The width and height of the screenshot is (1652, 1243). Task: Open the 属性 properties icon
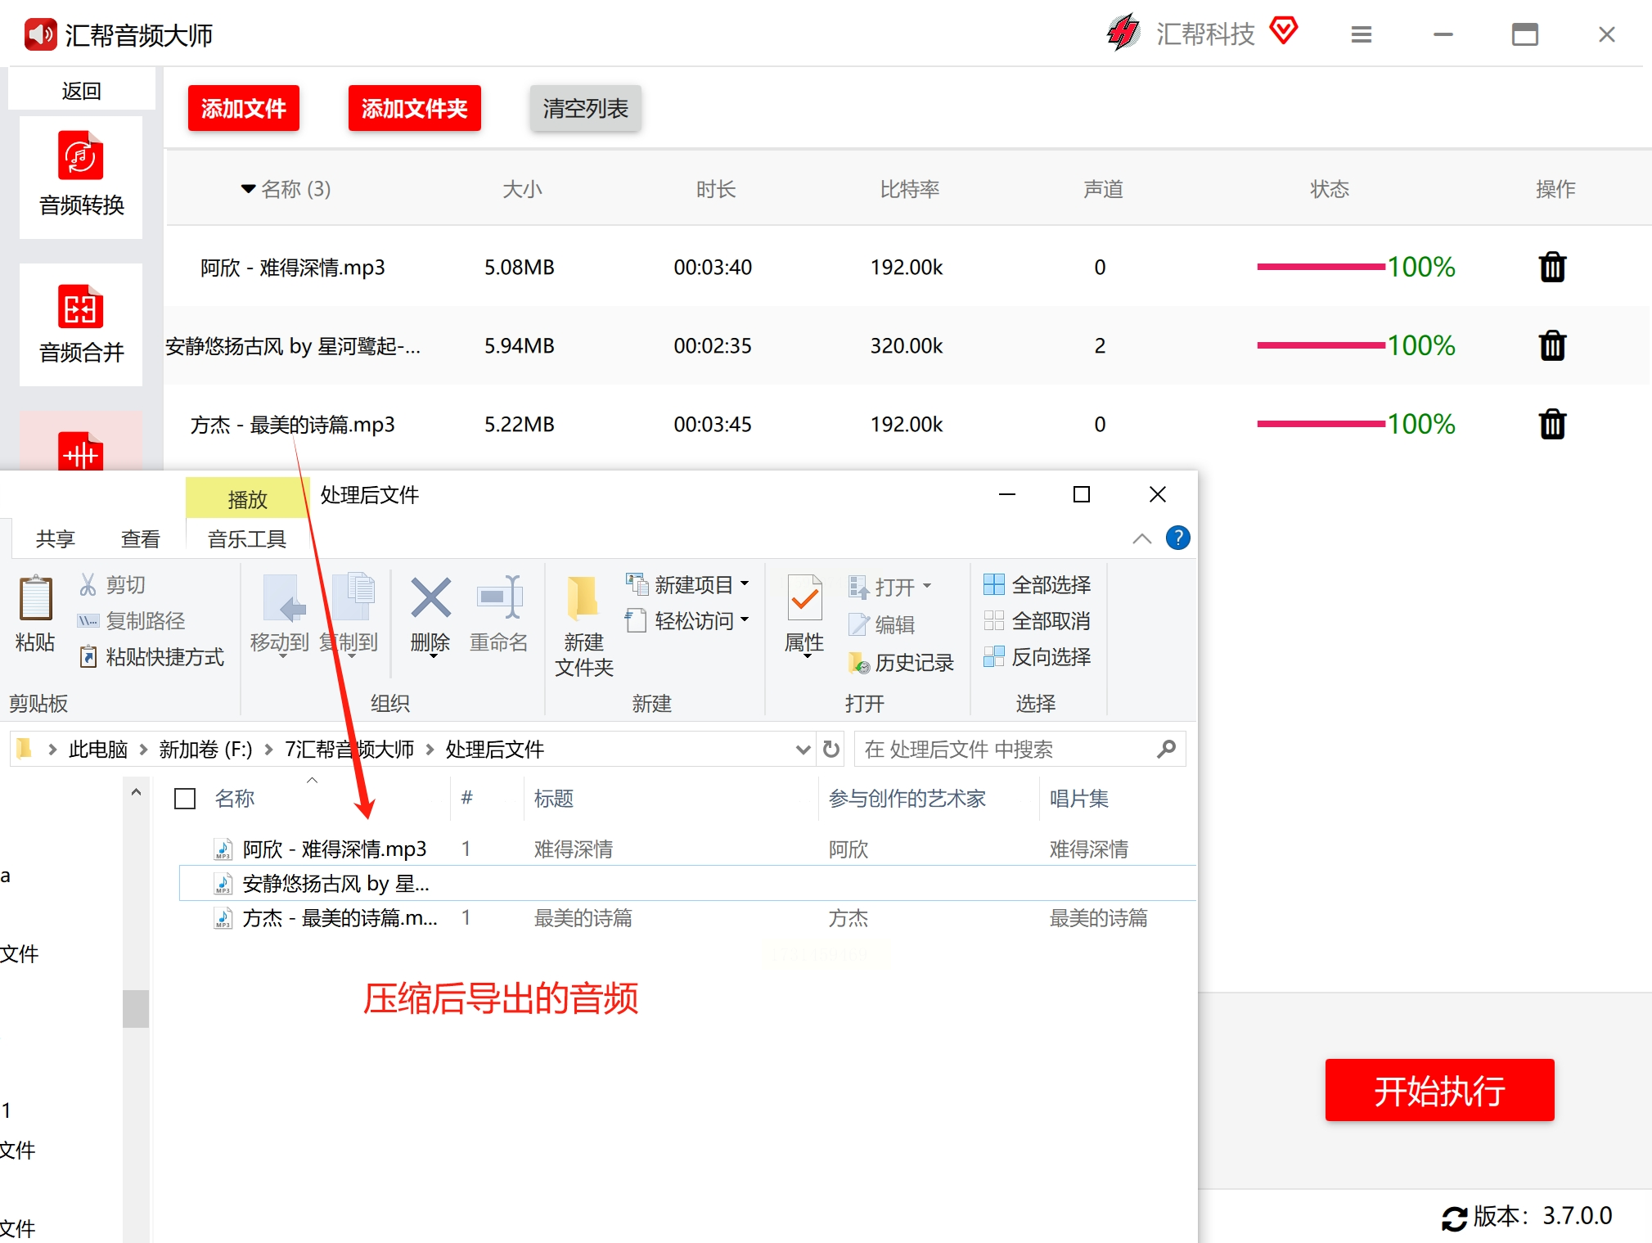point(804,601)
